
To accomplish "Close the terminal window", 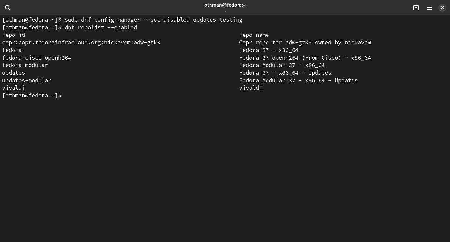I will tap(442, 8).
